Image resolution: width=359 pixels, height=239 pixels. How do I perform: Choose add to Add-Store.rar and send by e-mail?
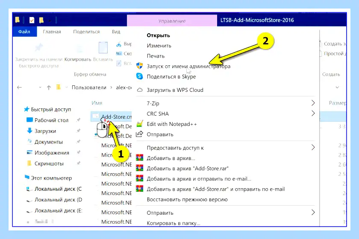click(216, 189)
